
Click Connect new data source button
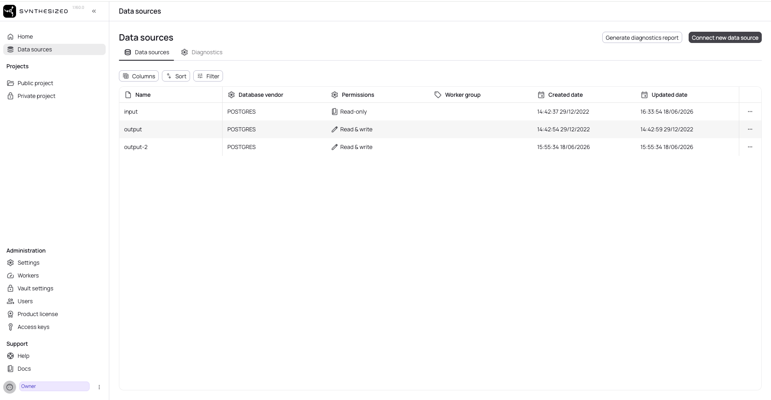click(x=725, y=38)
